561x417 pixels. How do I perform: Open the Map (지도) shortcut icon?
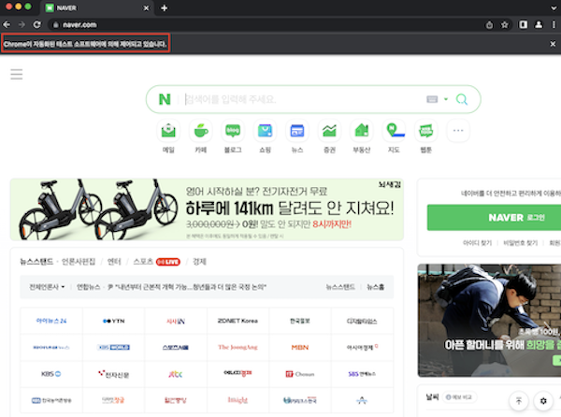tap(394, 131)
